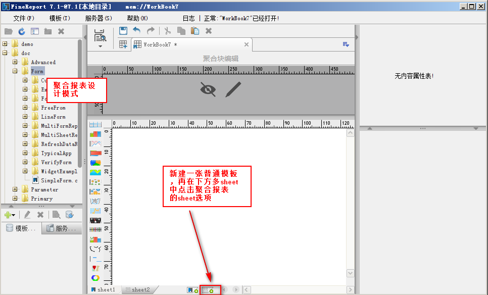Expand the FreeFrom folder
Screen dimensions: 488x295
point(25,108)
